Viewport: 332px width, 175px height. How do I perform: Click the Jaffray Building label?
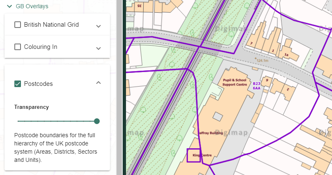[211, 133]
